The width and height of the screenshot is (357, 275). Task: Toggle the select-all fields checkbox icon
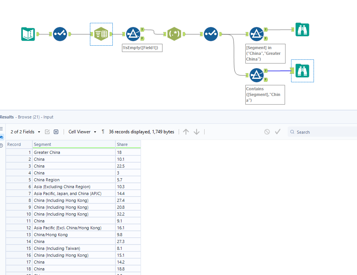coord(47,131)
